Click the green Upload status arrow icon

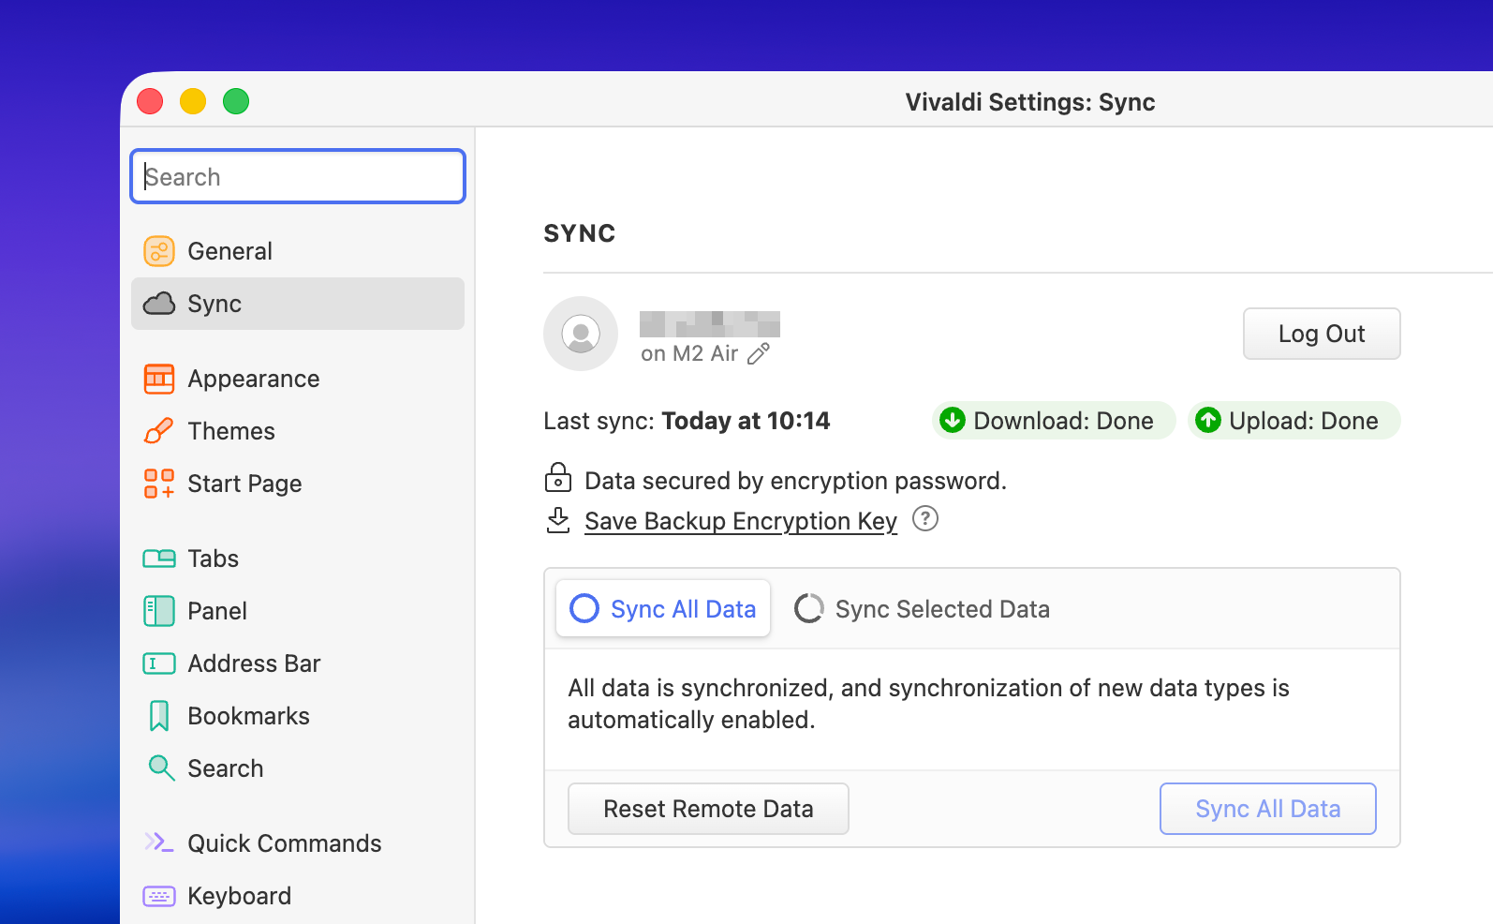[x=1208, y=420]
